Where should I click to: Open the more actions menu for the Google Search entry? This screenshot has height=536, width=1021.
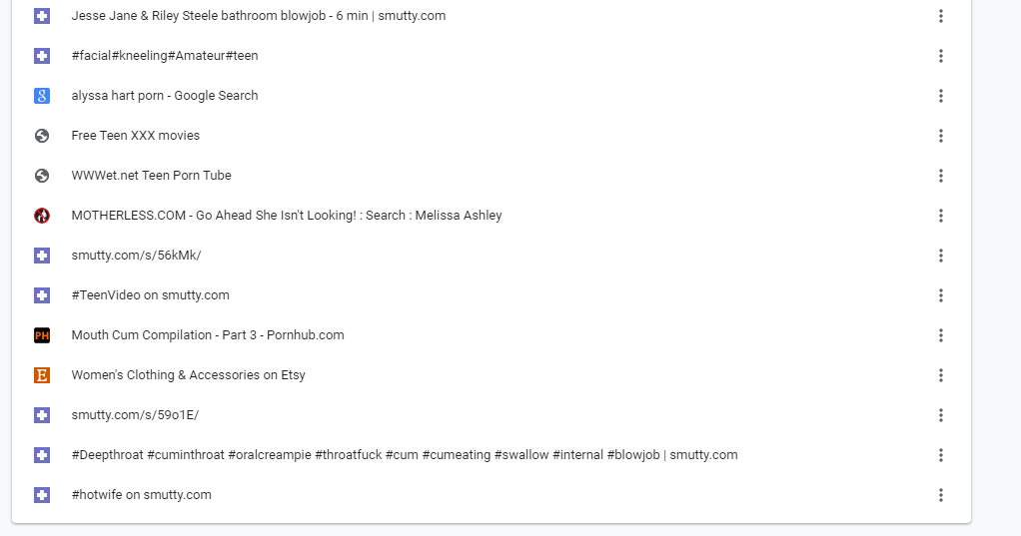coord(941,96)
